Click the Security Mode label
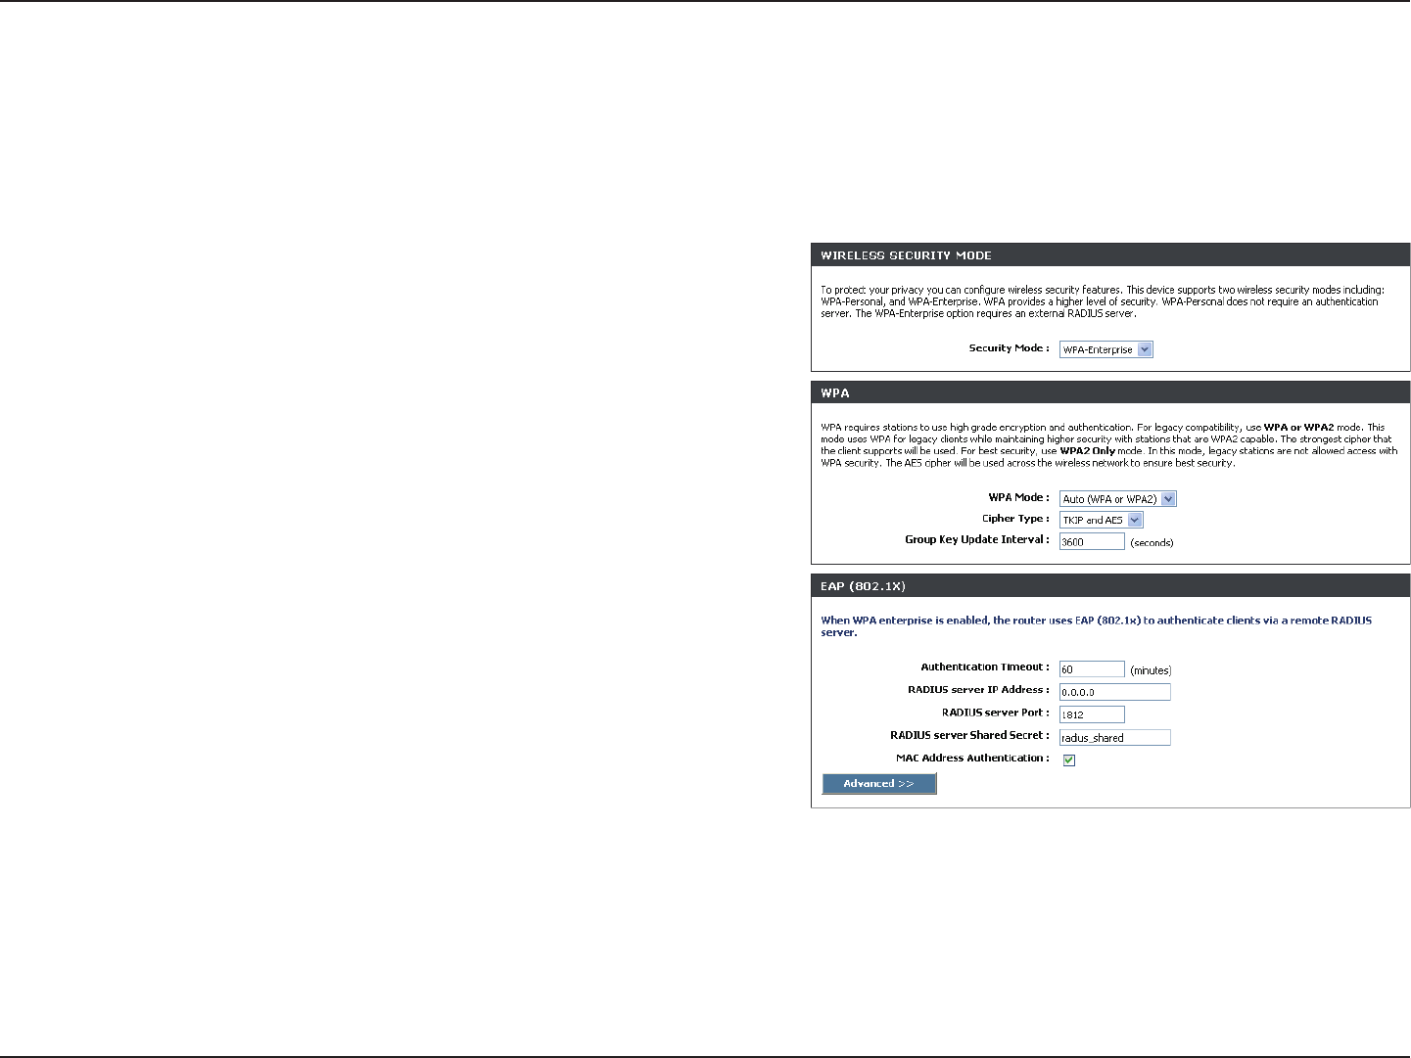1411x1058 pixels. point(1009,348)
